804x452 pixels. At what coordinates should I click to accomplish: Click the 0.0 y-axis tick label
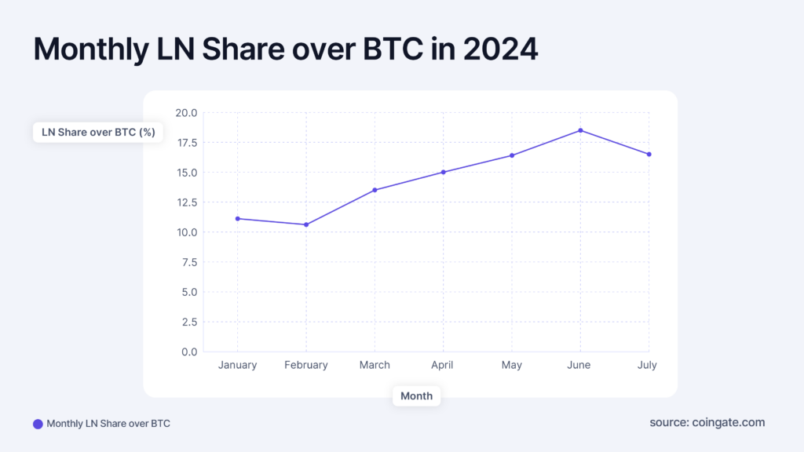tap(189, 352)
